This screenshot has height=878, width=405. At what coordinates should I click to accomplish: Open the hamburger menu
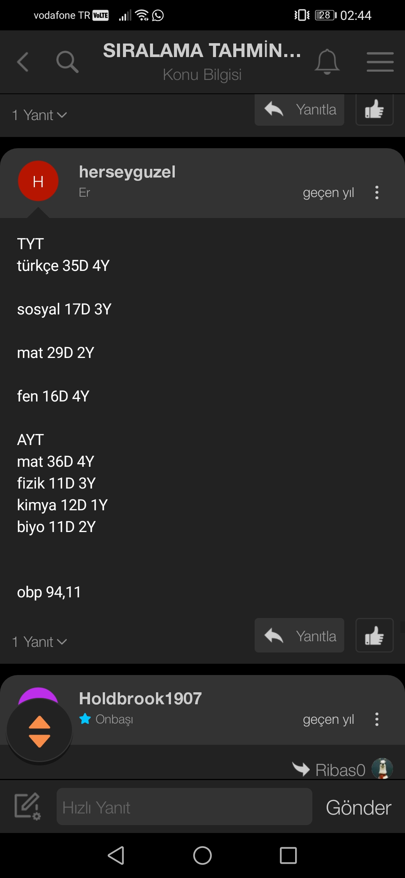(x=380, y=62)
